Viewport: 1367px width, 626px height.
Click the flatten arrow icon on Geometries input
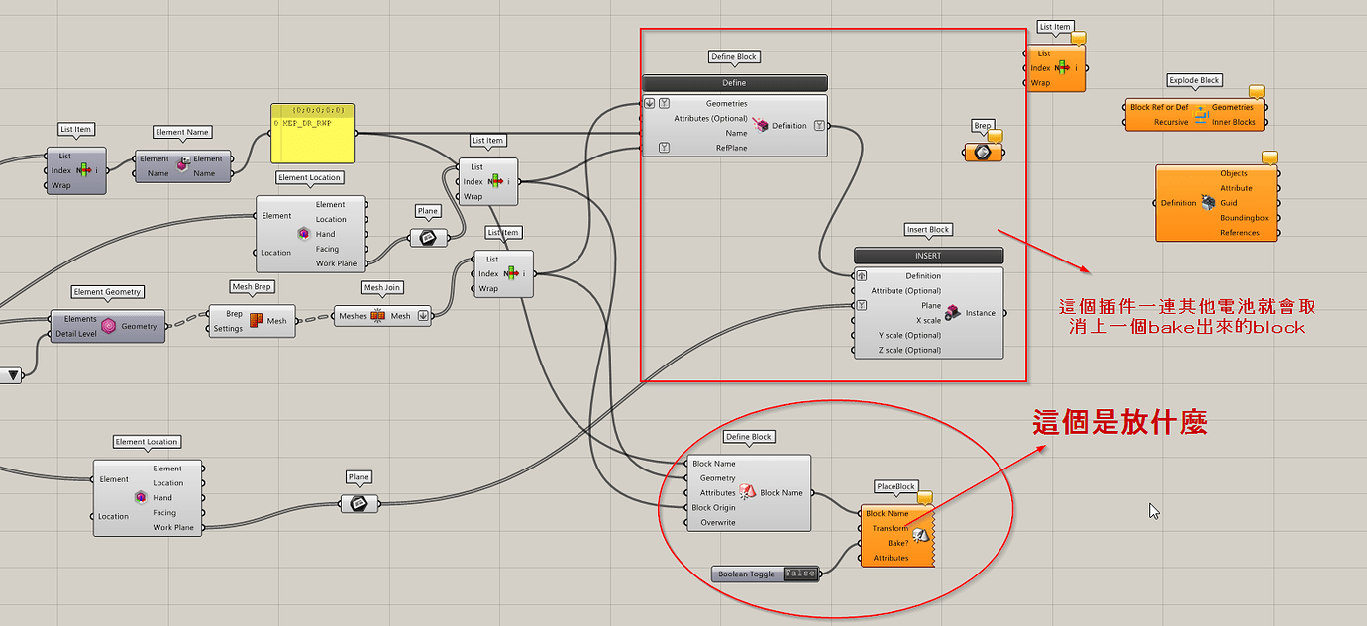[x=650, y=103]
